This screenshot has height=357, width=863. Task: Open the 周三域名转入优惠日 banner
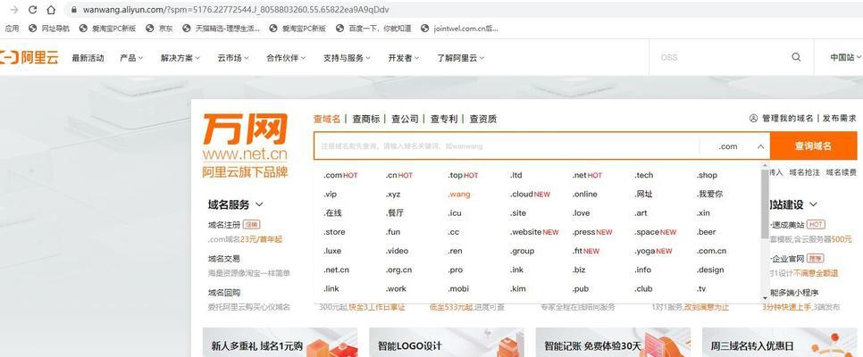coord(779,343)
